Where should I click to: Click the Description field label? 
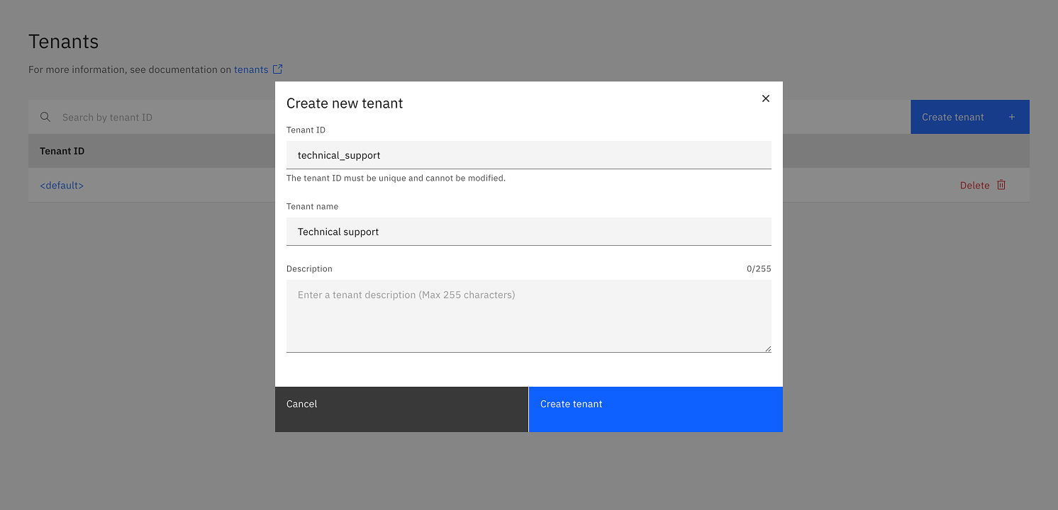[x=309, y=269]
